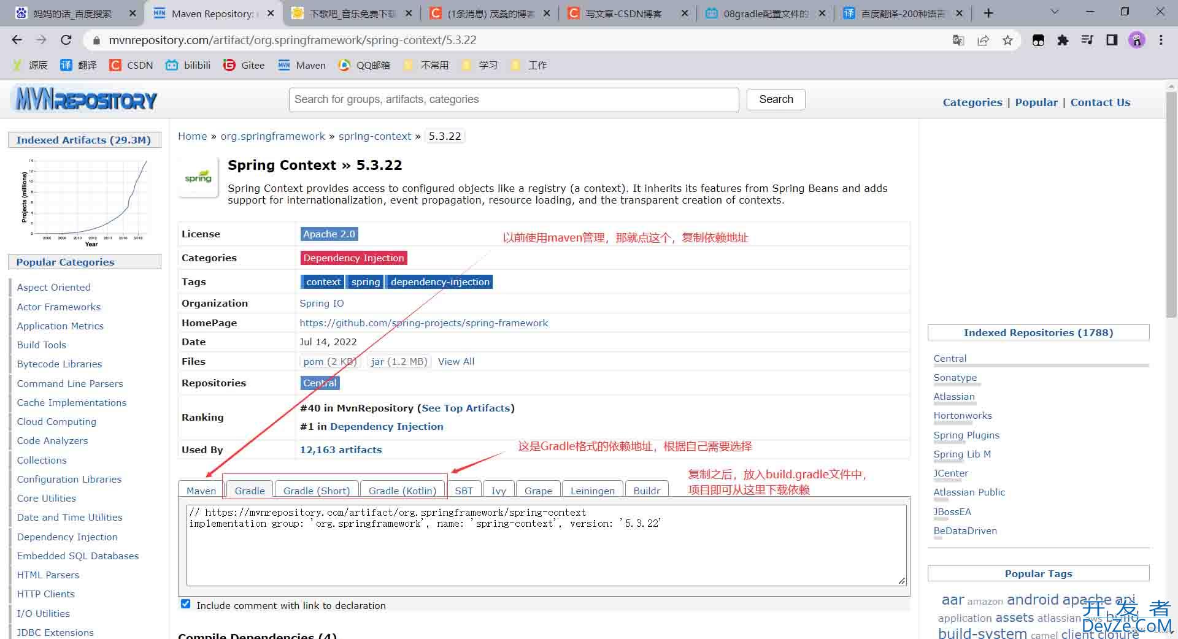Select the Gradle (Kotlin) tab
1178x639 pixels.
(x=402, y=490)
